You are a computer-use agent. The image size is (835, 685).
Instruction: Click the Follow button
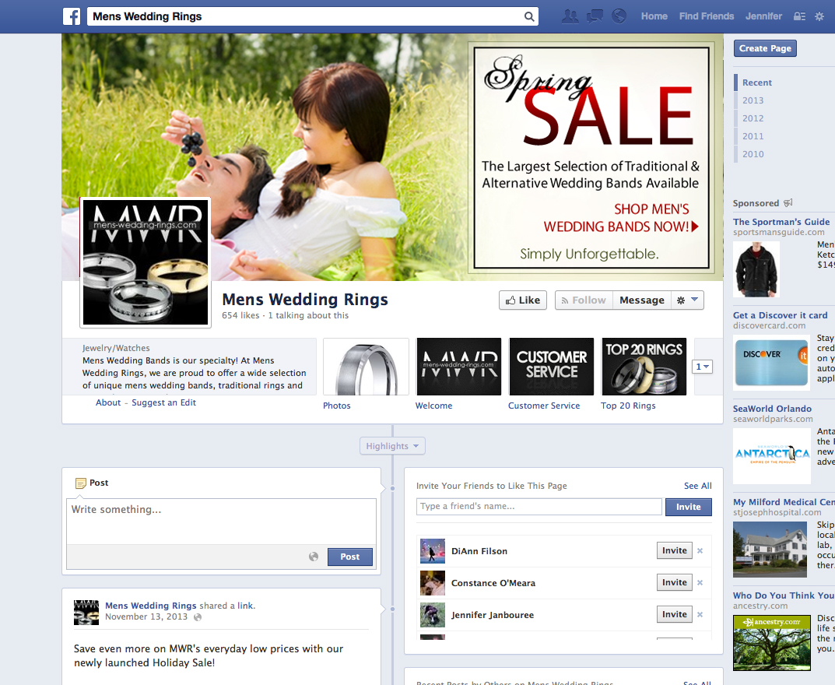pyautogui.click(x=584, y=300)
